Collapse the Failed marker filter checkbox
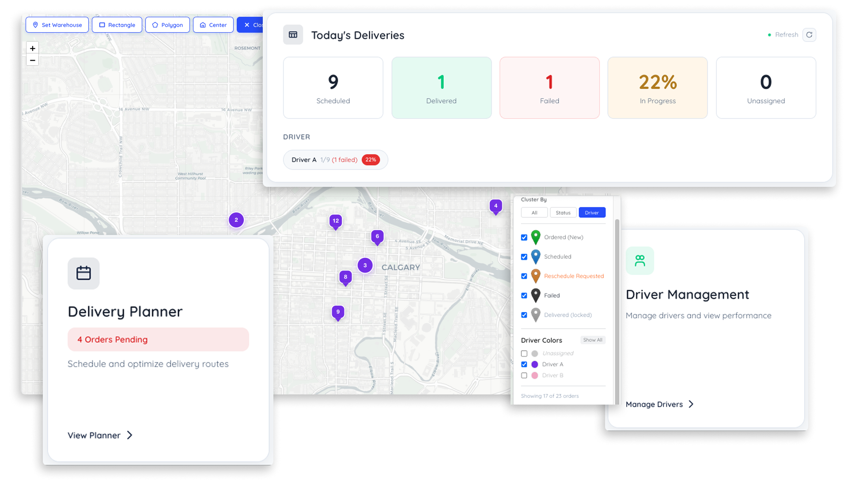848x481 pixels. (524, 295)
